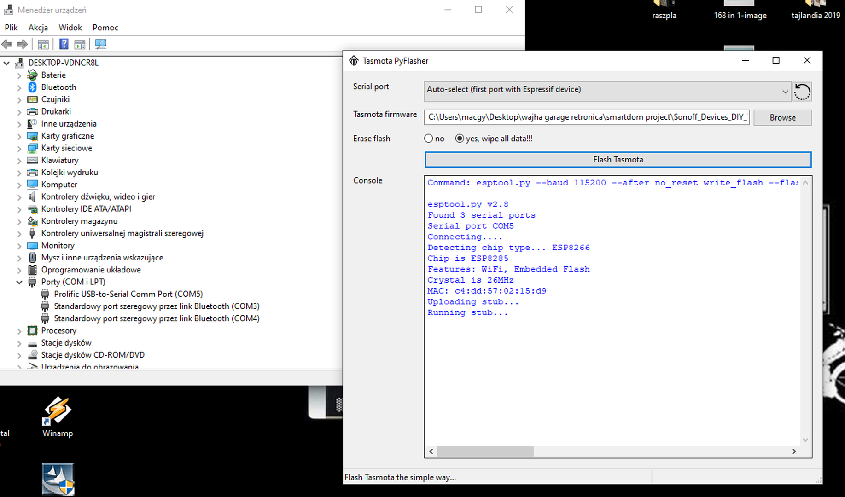The width and height of the screenshot is (845, 497).
Task: Collapse the DESKTOP-VDNCR8L root node
Action: [x=6, y=63]
